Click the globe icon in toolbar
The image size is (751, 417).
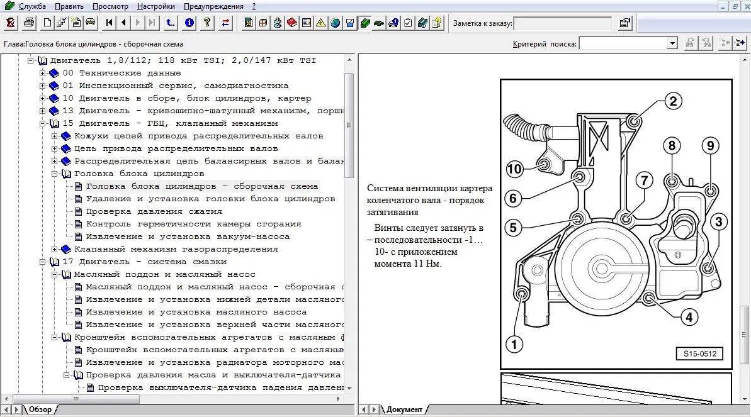point(336,23)
